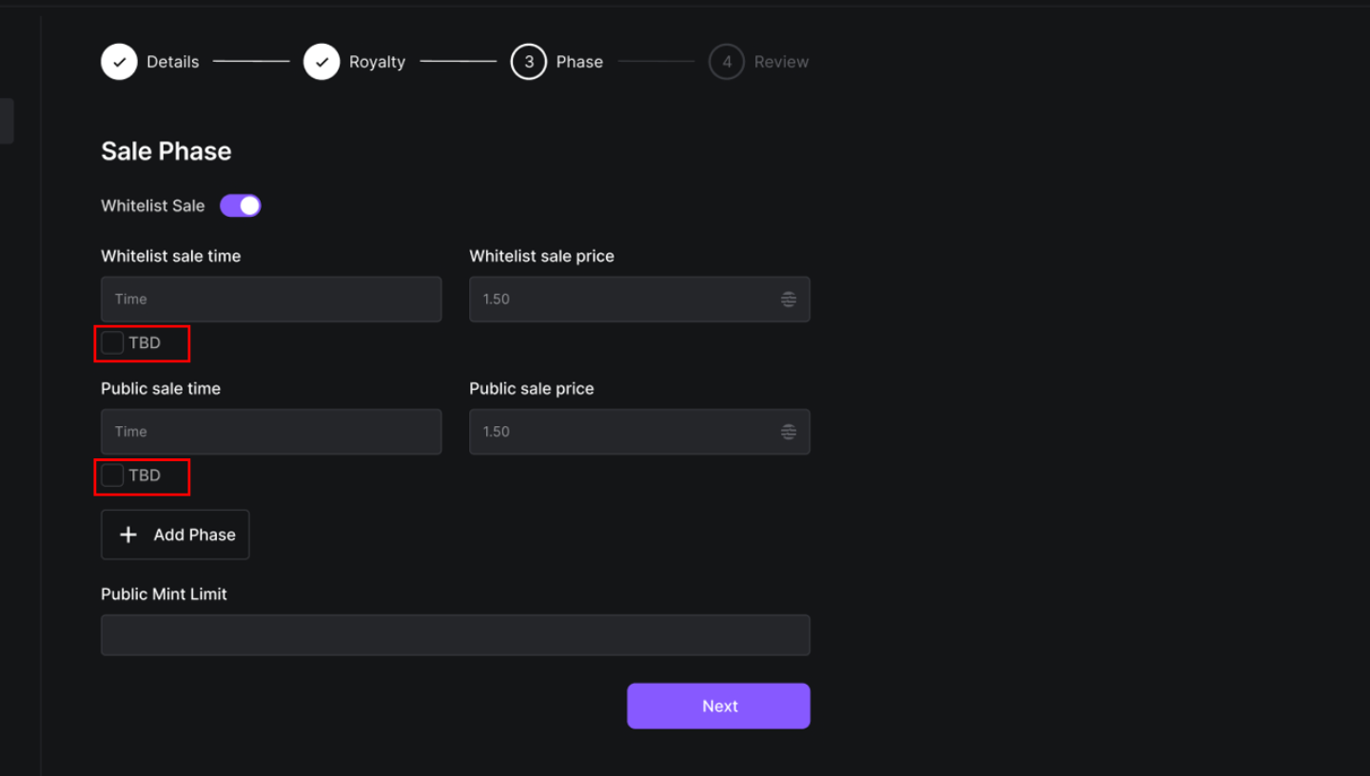1370x776 pixels.
Task: Click the plus icon for Add Phase
Action: (x=128, y=534)
